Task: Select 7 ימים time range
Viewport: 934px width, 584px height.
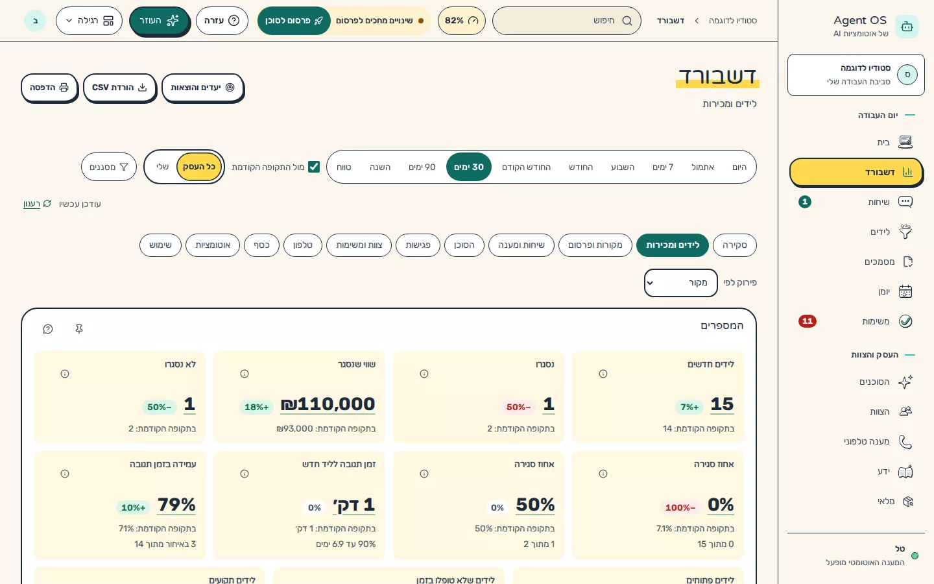Action: (663, 167)
